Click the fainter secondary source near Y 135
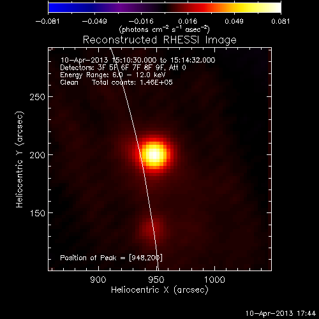This screenshot has height=319, width=319. point(151,230)
